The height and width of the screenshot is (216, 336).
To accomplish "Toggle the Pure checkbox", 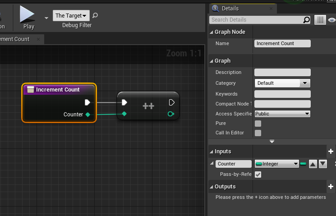I will 258,124.
